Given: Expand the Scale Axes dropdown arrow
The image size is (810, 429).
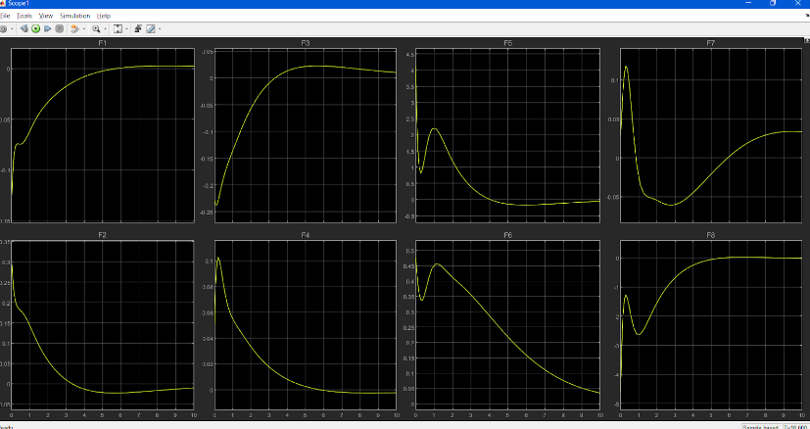Looking at the screenshot, I should 125,29.
